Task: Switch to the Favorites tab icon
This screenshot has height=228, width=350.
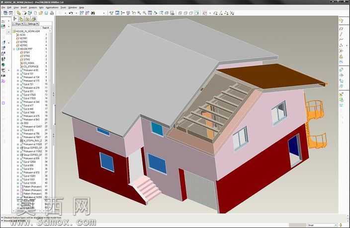Action: 27,19
